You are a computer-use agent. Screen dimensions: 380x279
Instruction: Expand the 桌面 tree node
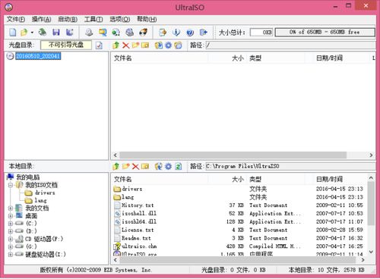coord(11,216)
